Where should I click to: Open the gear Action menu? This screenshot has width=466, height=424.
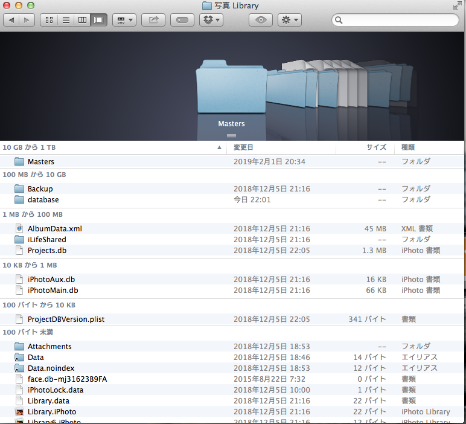click(x=290, y=20)
